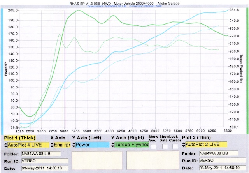Click the Plot 1 Folder field NA84WA 08 LIB
This screenshot has width=249, height=173.
tap(41, 154)
